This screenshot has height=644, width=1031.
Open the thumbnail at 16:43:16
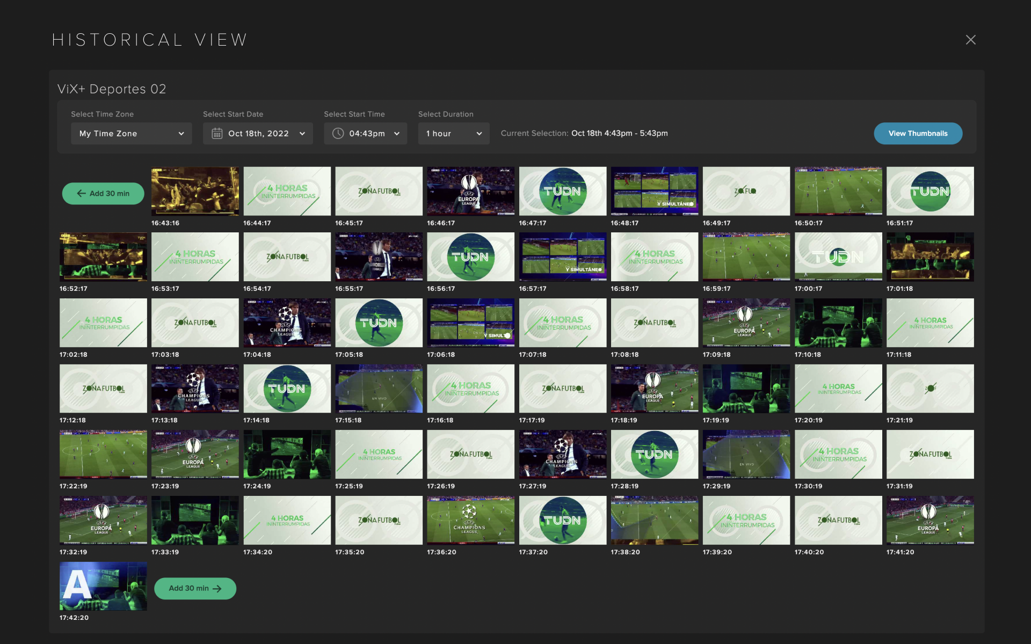pos(195,191)
